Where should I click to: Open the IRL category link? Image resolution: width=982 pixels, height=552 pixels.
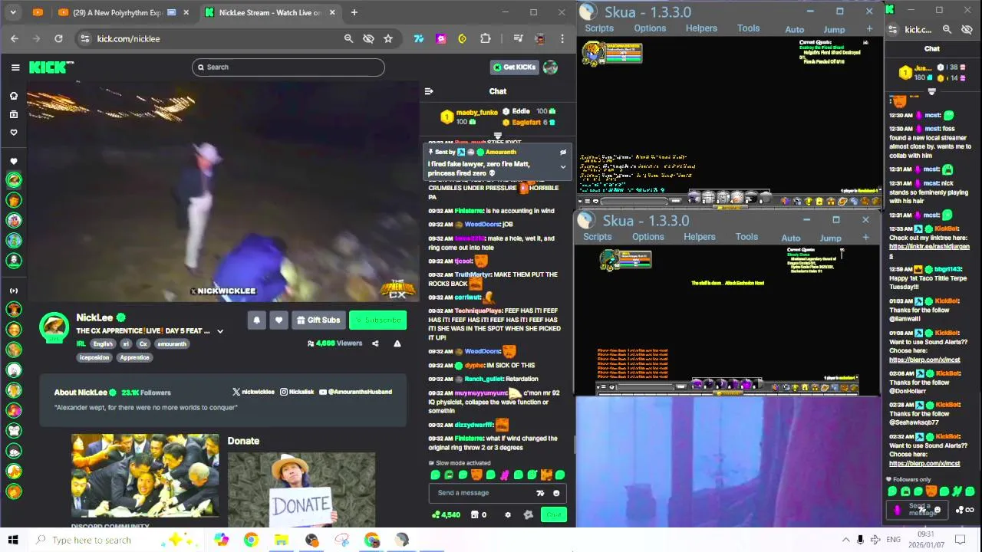click(81, 344)
